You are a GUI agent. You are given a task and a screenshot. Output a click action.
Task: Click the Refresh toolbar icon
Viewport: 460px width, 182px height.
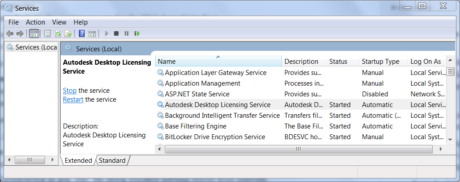(x=58, y=33)
